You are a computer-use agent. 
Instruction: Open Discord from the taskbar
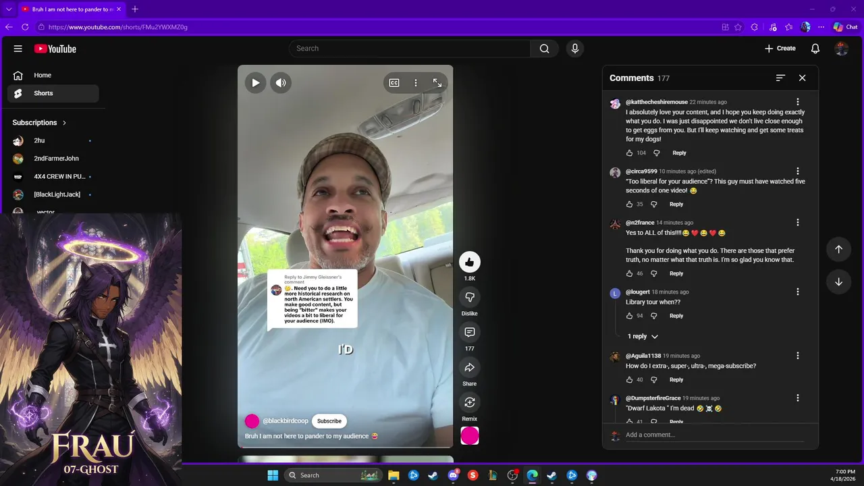pos(453,475)
